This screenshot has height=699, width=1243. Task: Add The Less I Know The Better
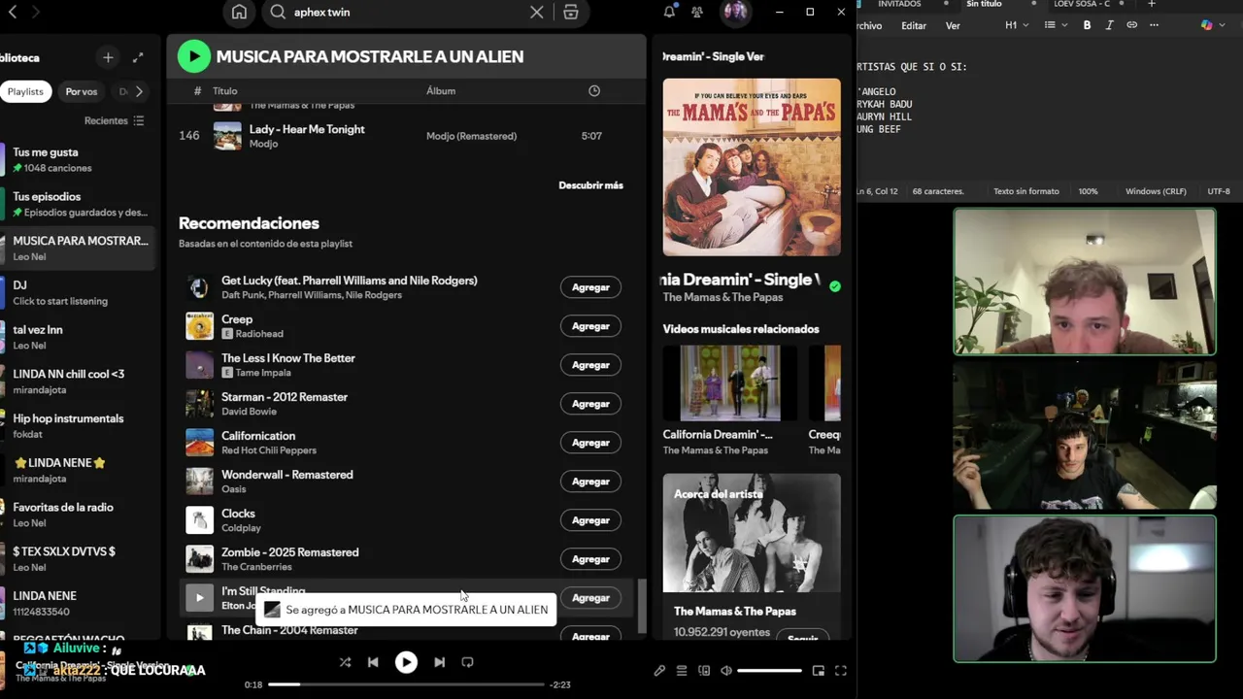click(x=590, y=365)
